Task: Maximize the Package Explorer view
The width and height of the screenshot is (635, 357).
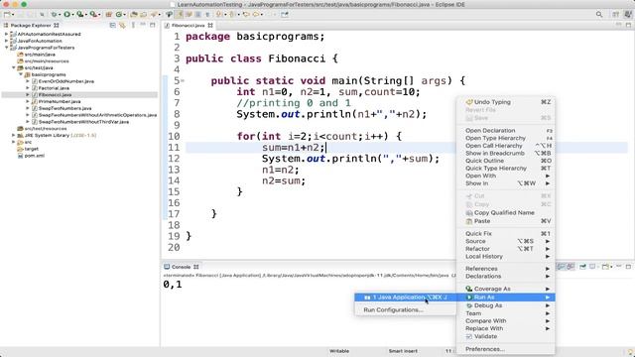Action: point(152,25)
